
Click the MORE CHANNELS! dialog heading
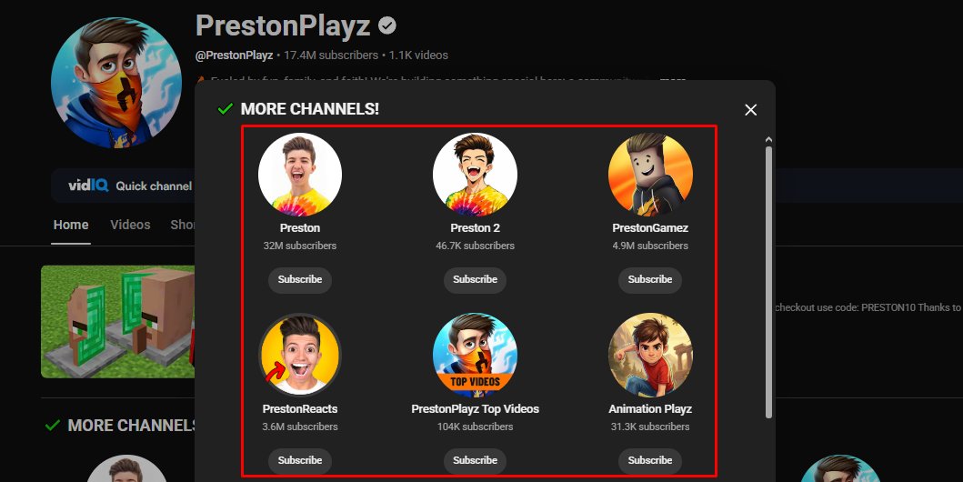coord(309,109)
